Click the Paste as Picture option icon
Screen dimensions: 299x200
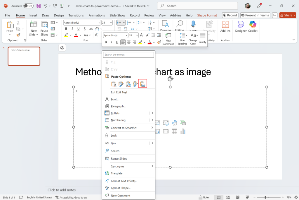142,84
